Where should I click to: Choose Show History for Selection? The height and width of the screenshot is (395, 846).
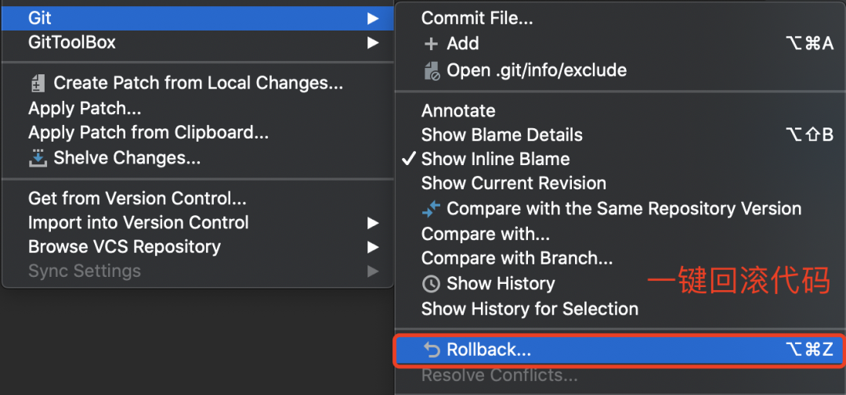click(530, 309)
